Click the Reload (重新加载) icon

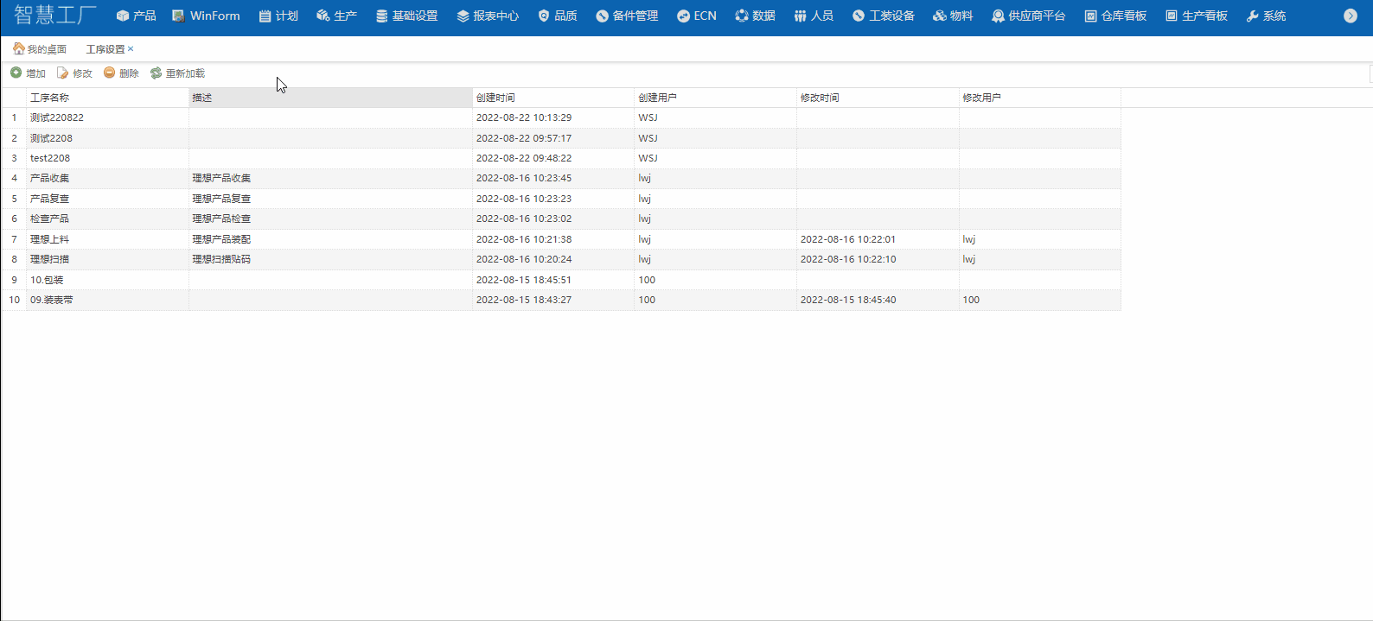pos(156,73)
